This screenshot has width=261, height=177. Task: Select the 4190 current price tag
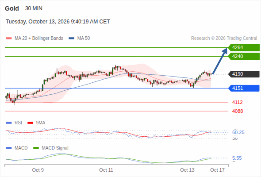point(244,74)
